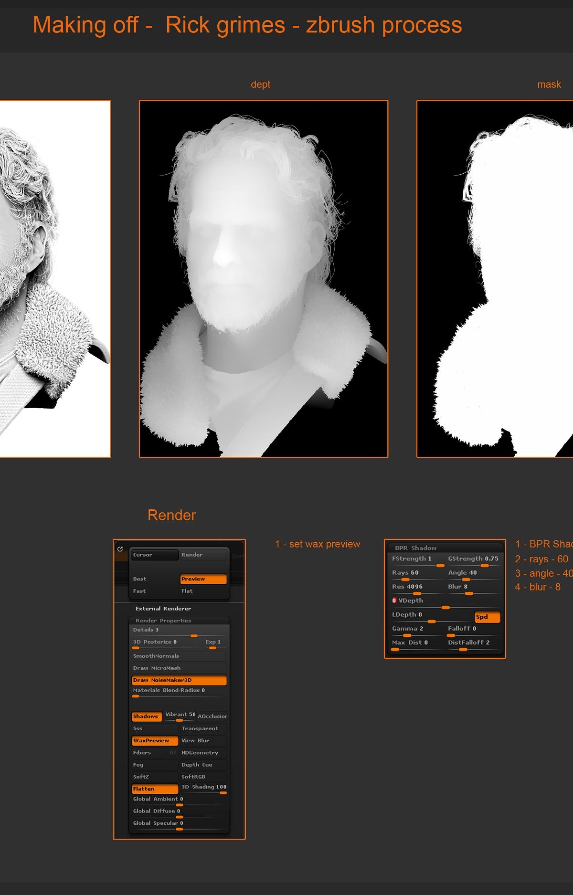This screenshot has height=895, width=573.
Task: Switch to the Flat render mode
Action: (x=203, y=591)
